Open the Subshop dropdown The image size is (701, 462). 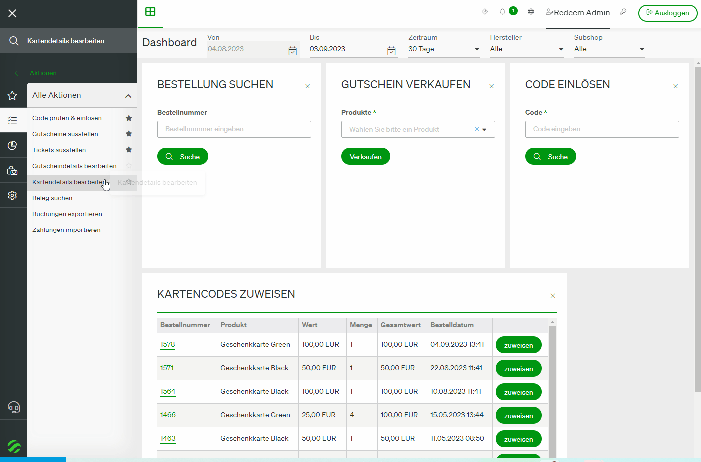(609, 49)
